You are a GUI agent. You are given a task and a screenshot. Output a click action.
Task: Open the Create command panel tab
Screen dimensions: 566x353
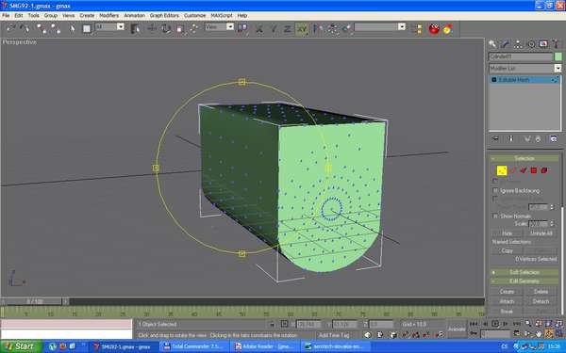click(492, 44)
